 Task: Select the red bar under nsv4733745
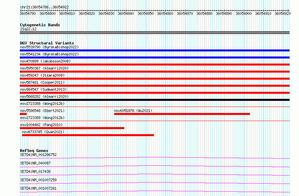pyautogui.click(x=88, y=135)
